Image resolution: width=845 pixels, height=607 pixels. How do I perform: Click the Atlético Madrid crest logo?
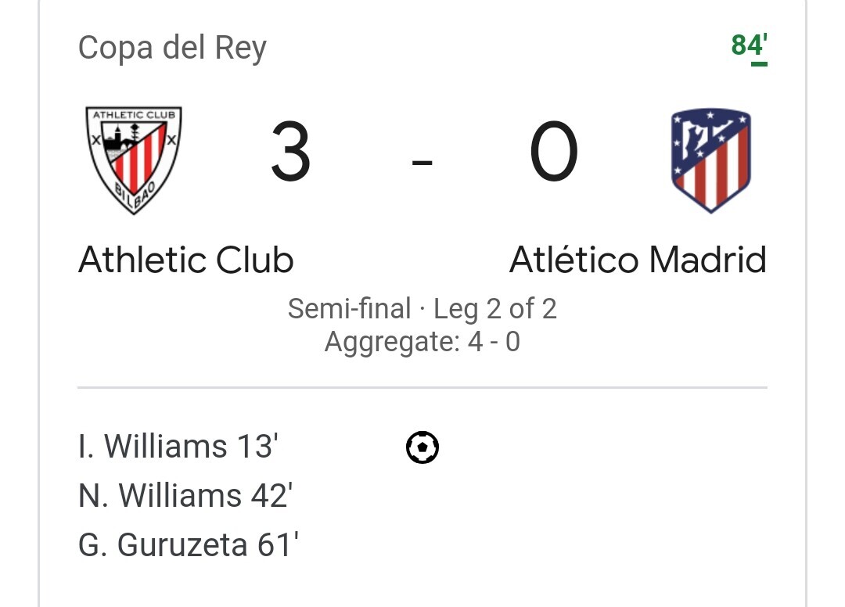click(710, 160)
